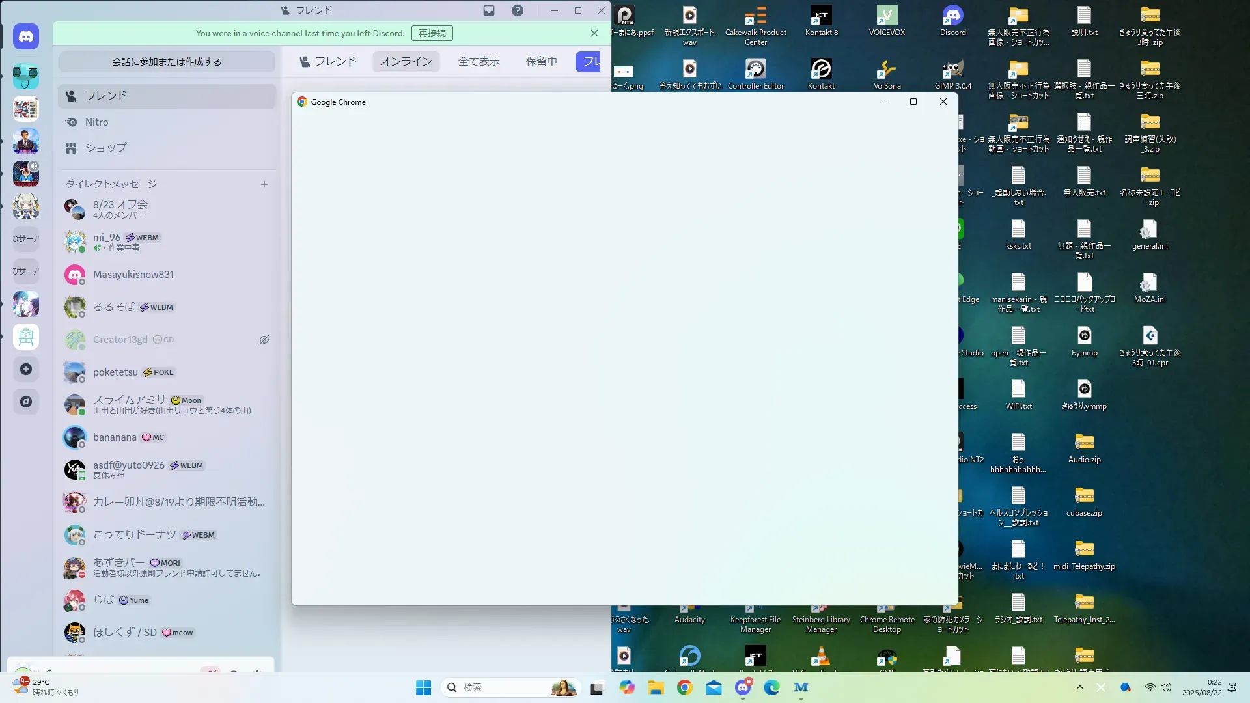
Task: Toggle hidden eye icon on Creator13gd
Action: [264, 340]
